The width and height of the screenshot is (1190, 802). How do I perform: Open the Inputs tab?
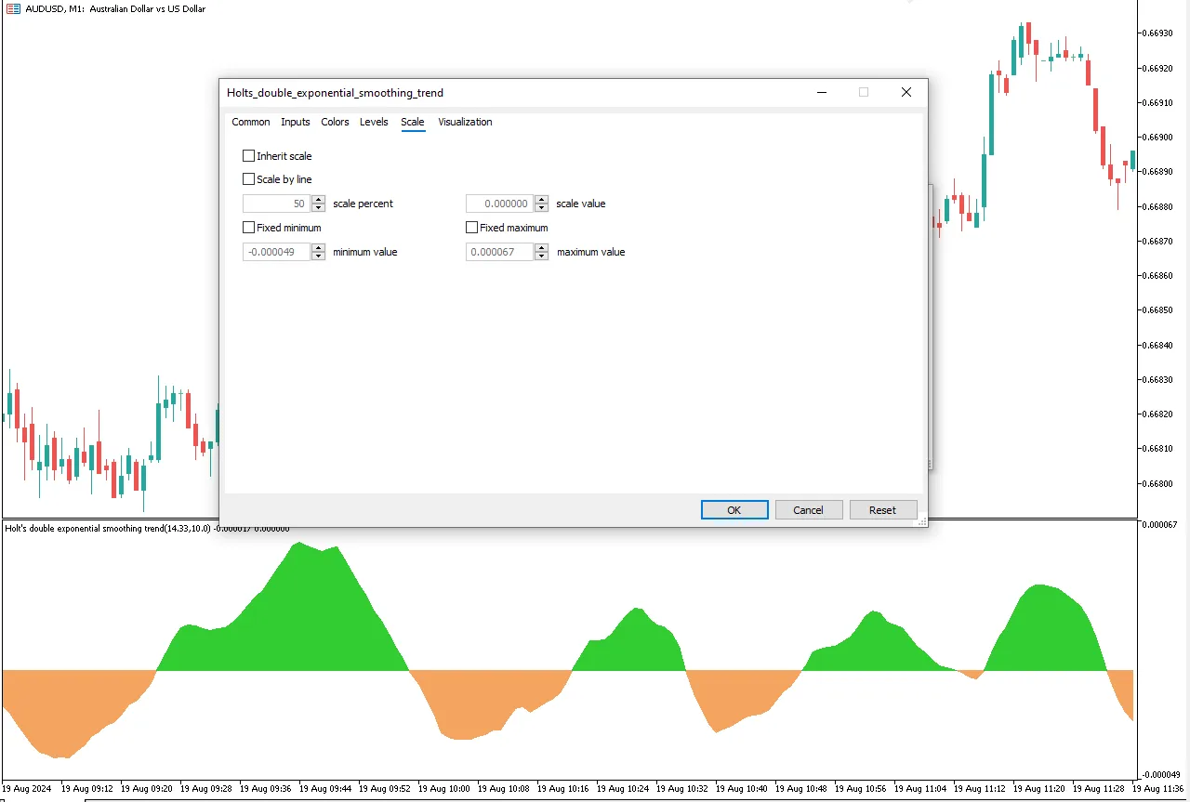pos(296,122)
